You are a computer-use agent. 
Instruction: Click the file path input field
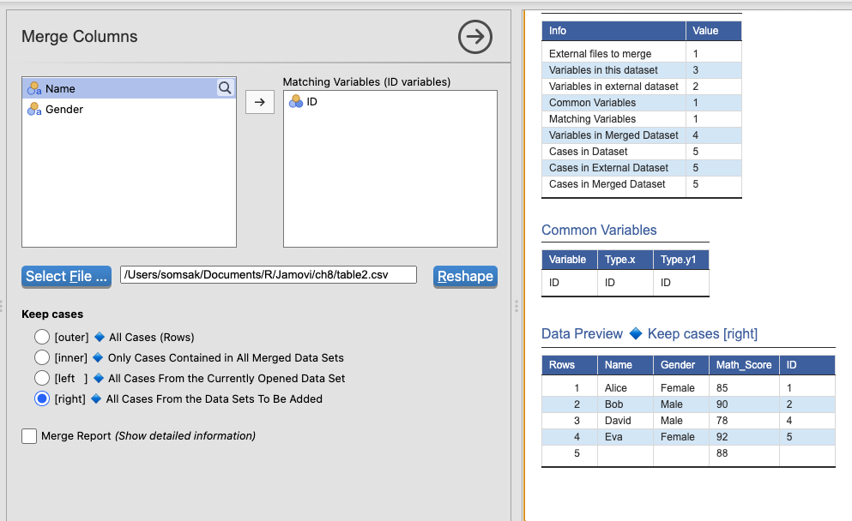(269, 274)
